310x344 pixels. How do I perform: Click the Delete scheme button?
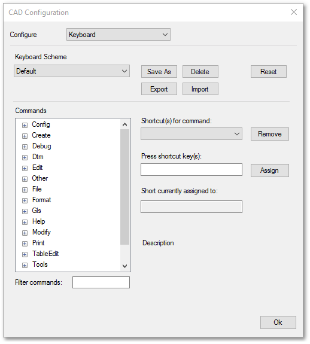coord(200,72)
